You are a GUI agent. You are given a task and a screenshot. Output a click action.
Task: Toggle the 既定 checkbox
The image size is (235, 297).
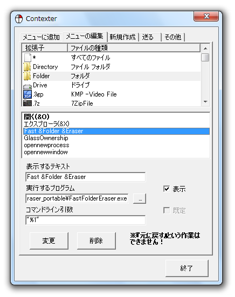pyautogui.click(x=167, y=210)
